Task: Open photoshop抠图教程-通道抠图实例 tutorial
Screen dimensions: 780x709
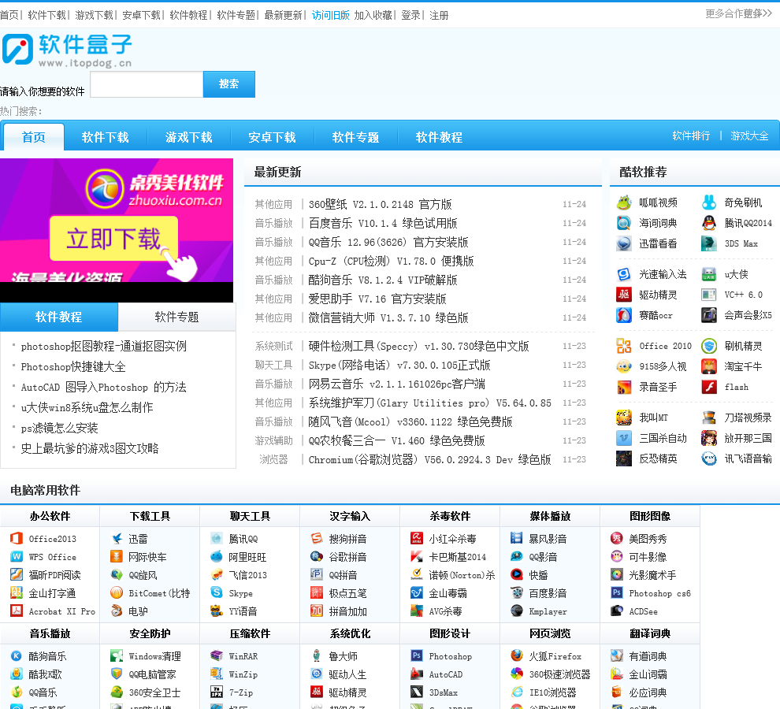Action: [103, 347]
